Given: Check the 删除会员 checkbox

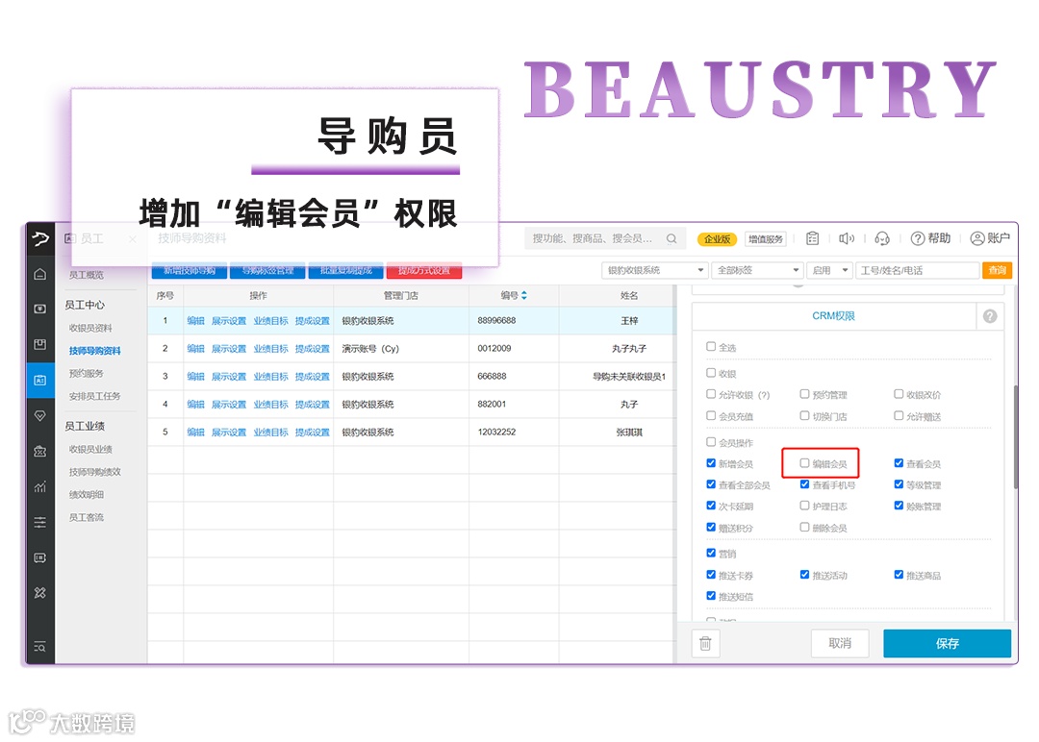Looking at the screenshot, I should pyautogui.click(x=804, y=527).
